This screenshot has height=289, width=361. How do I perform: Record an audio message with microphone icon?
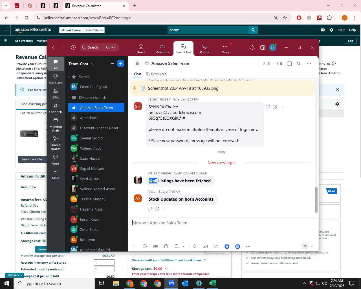pos(195,246)
